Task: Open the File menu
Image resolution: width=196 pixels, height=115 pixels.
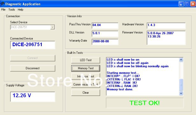Action: (x=3, y=10)
